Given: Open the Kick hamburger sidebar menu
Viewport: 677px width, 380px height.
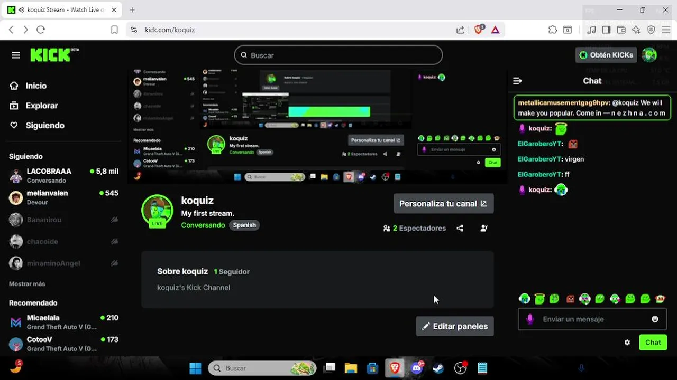Looking at the screenshot, I should coord(16,55).
